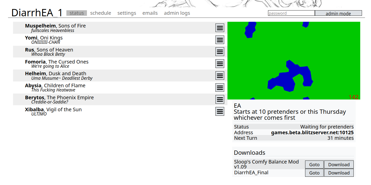This screenshot has width=371, height=185.
Task: Open hamburger menu for Abysia row
Action: click(x=220, y=87)
